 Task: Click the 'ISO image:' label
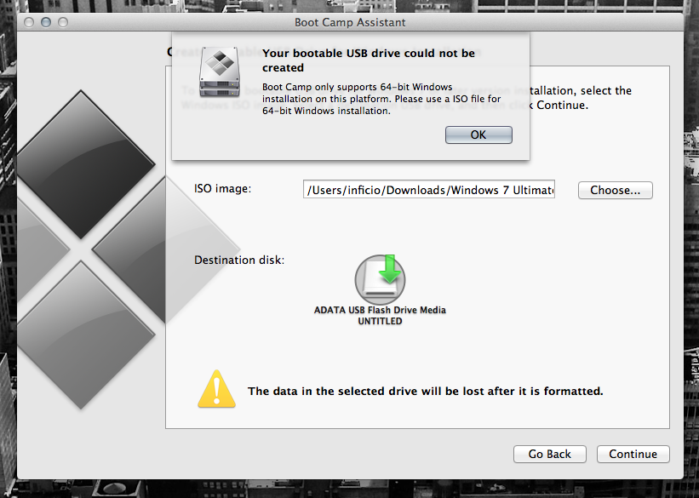click(x=222, y=189)
